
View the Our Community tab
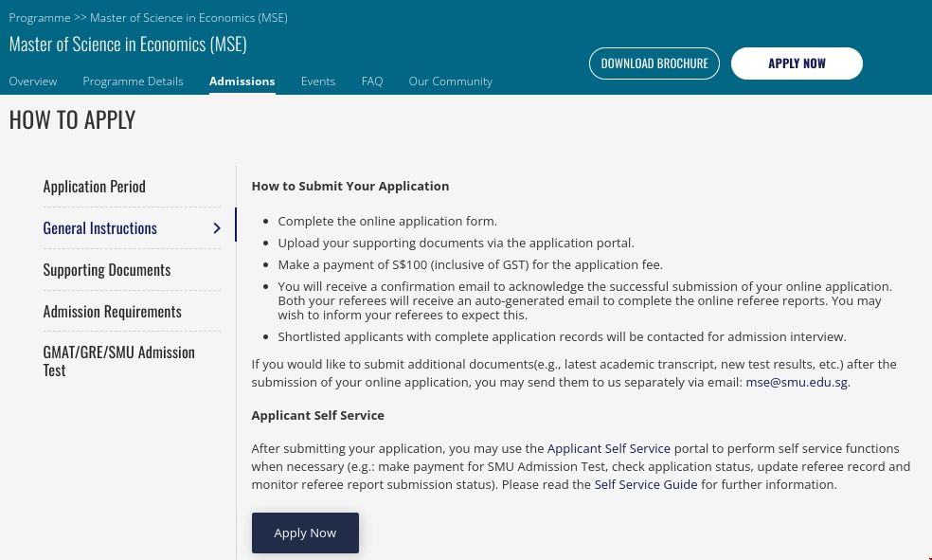pos(450,81)
